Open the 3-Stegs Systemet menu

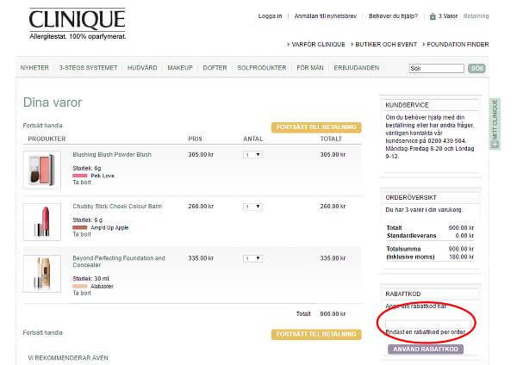point(90,67)
